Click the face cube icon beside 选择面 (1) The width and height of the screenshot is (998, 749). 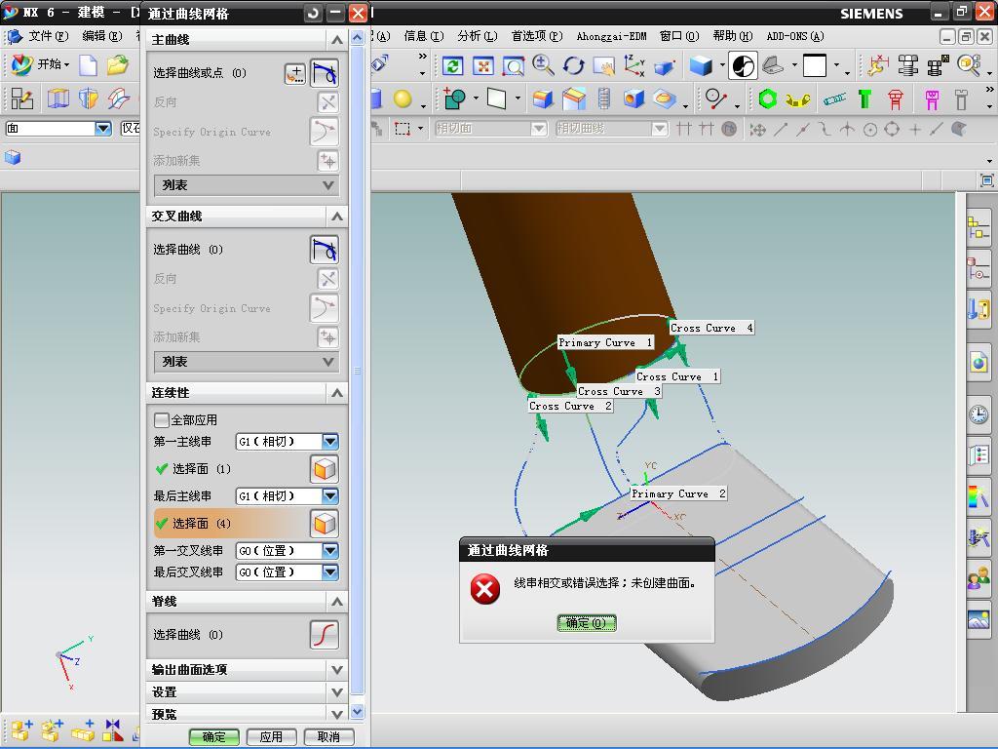[x=324, y=469]
